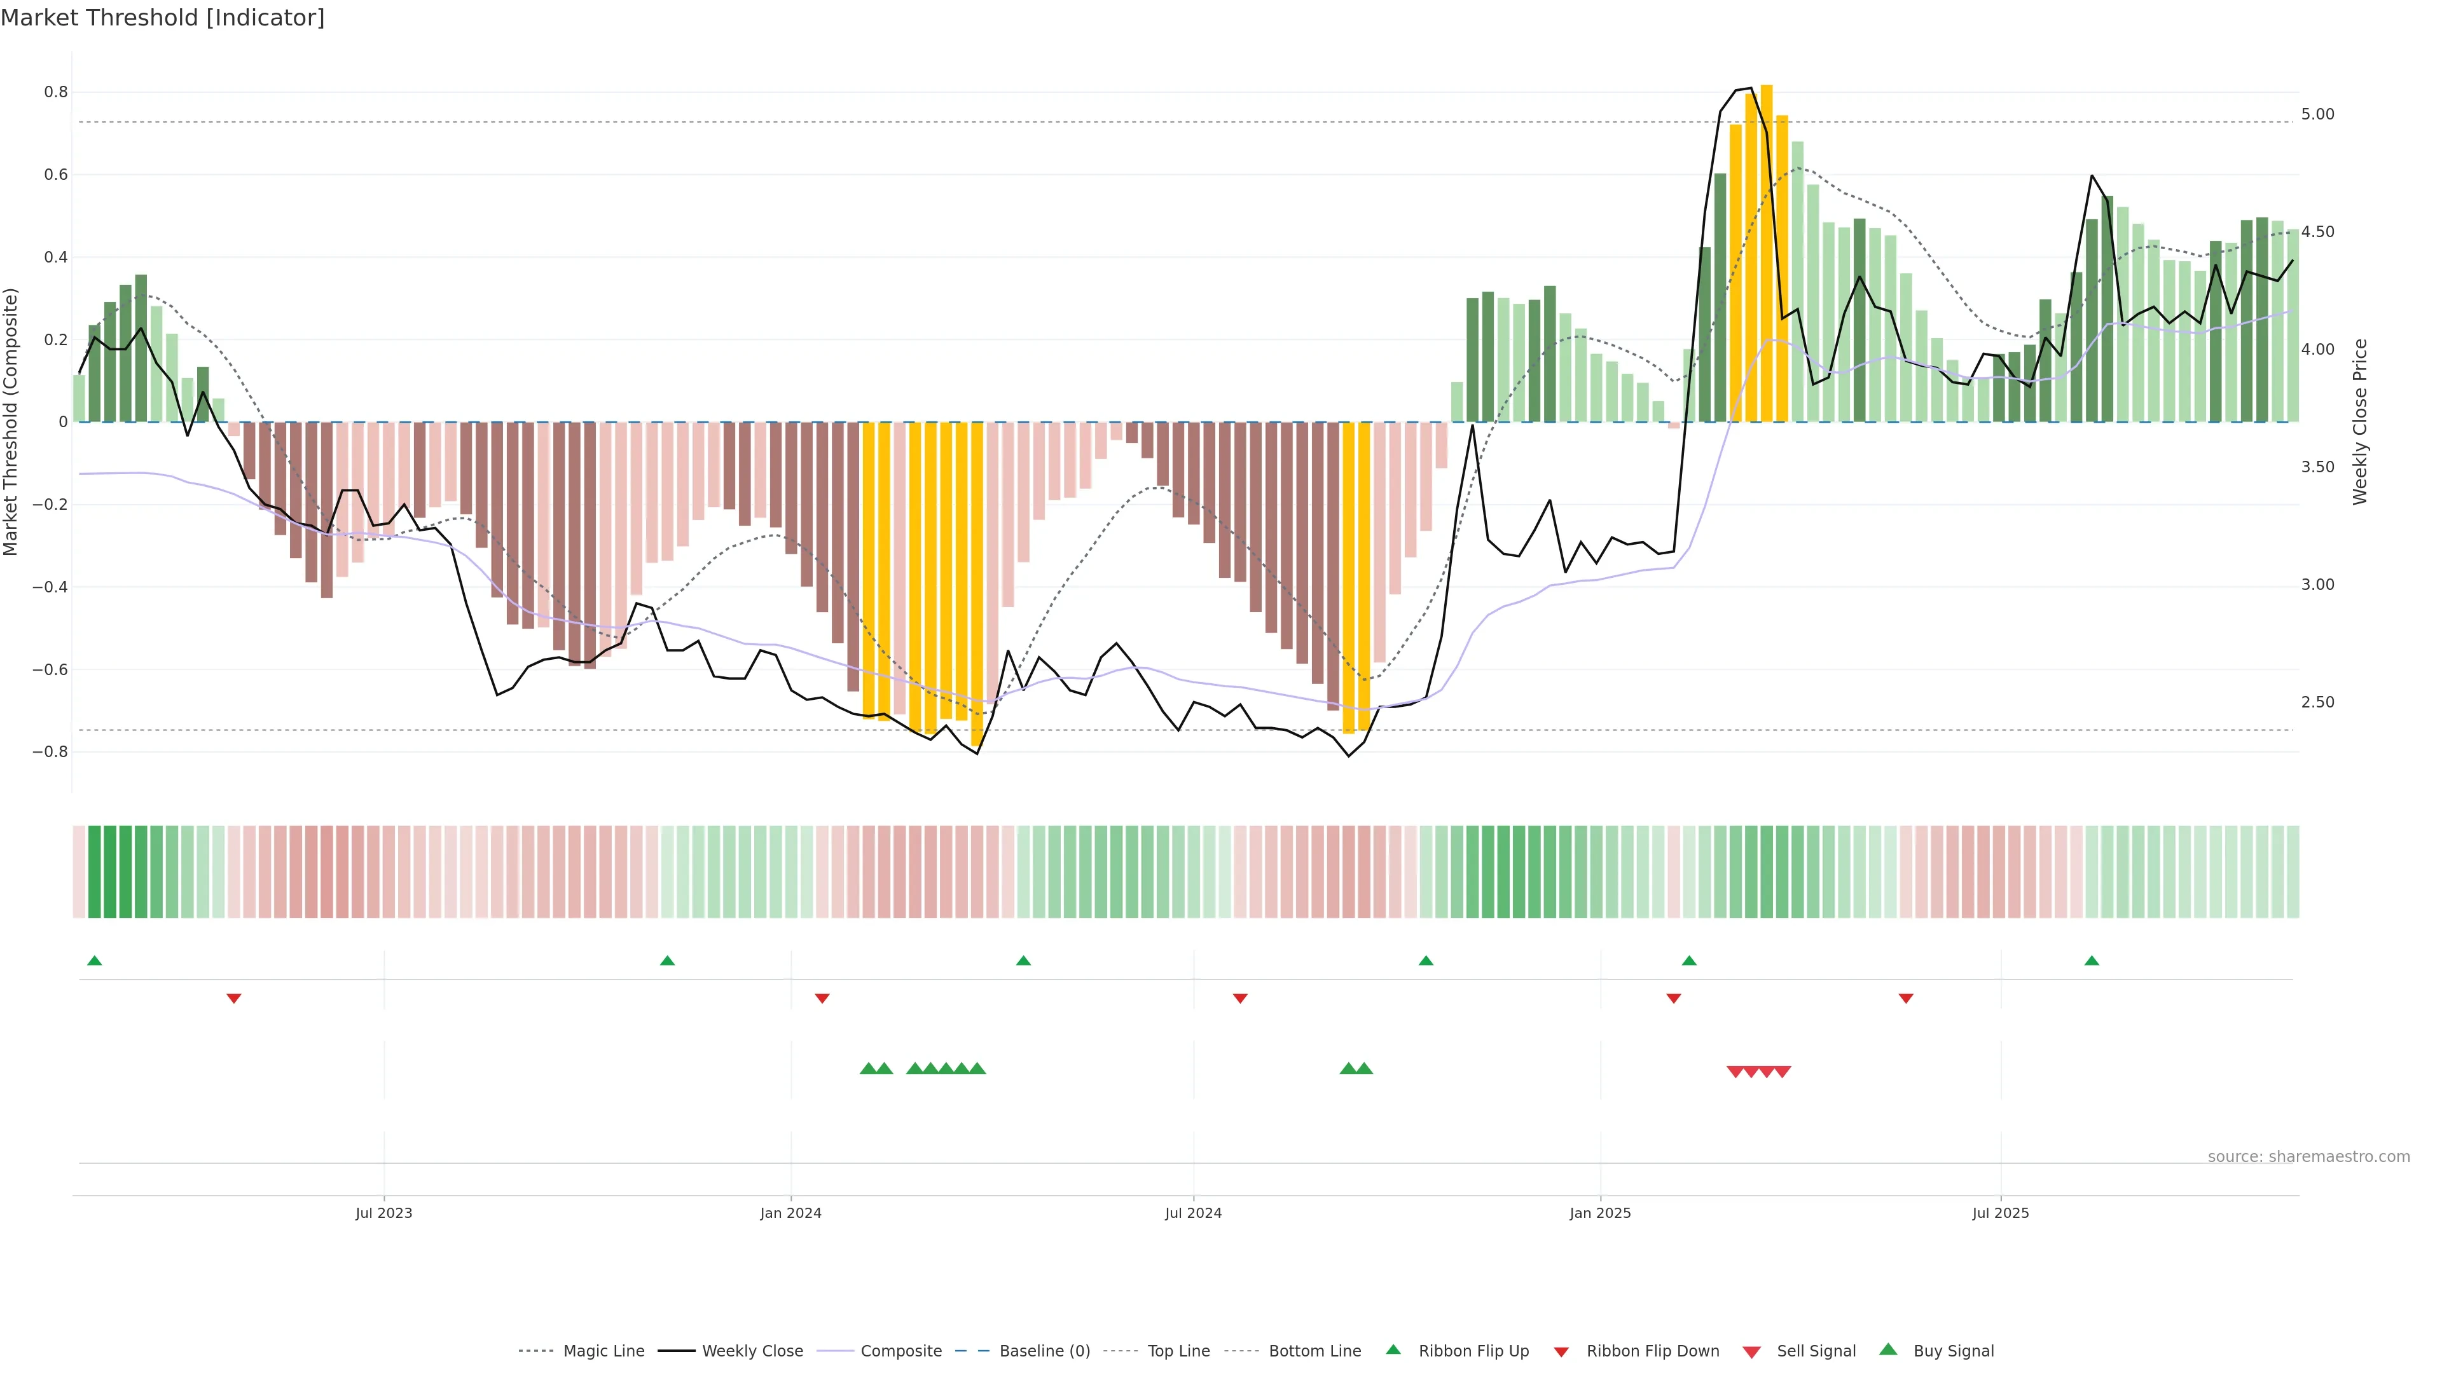This screenshot has width=2442, height=1373.
Task: Click the Buy Signal legend triangle icon
Action: coord(1887,1349)
